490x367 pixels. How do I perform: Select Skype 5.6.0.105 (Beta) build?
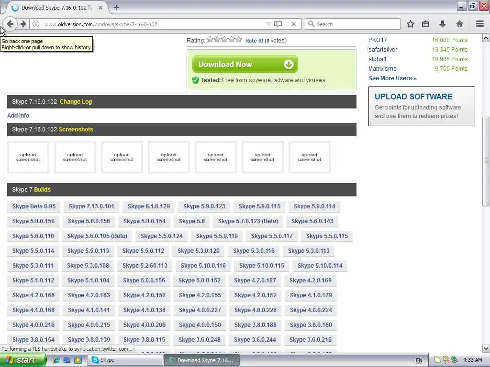click(97, 236)
